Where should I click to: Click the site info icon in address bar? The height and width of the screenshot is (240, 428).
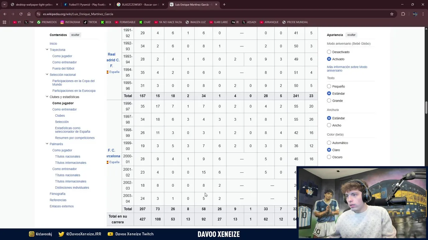coord(39,14)
